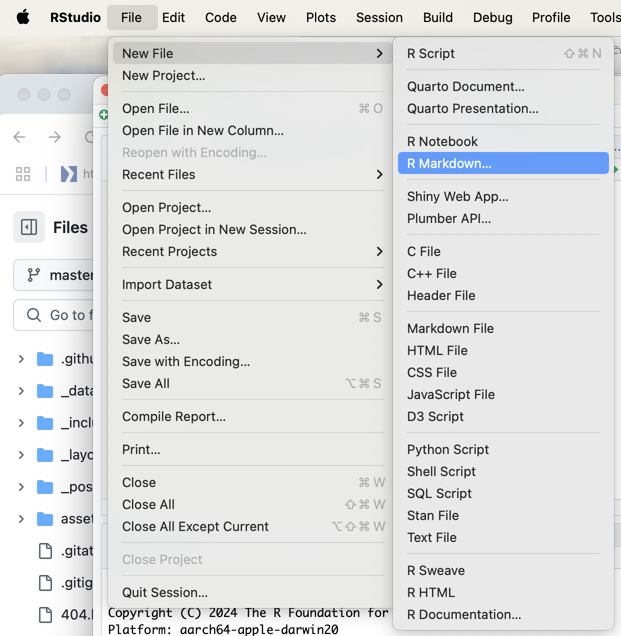The height and width of the screenshot is (636, 621).
Task: Create a new Text File
Action: 503,537
